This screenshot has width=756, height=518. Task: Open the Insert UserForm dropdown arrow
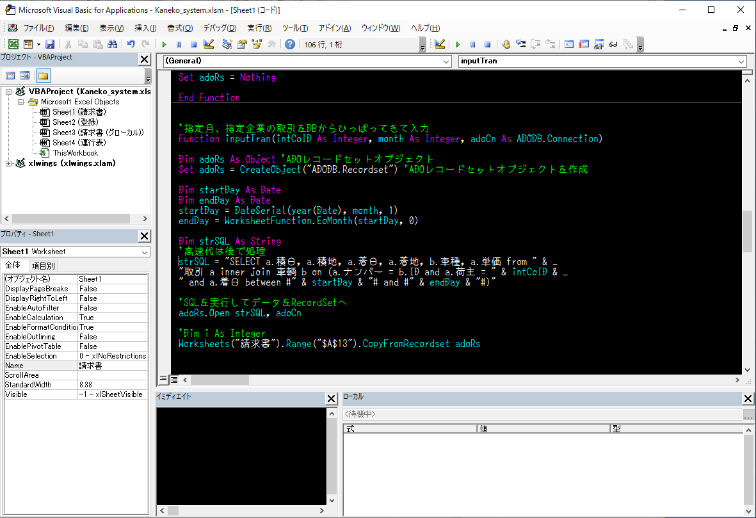pyautogui.click(x=38, y=44)
